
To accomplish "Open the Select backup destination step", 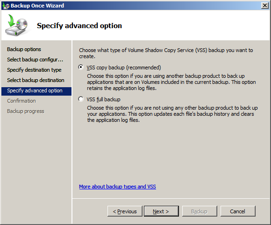I will tap(36, 80).
